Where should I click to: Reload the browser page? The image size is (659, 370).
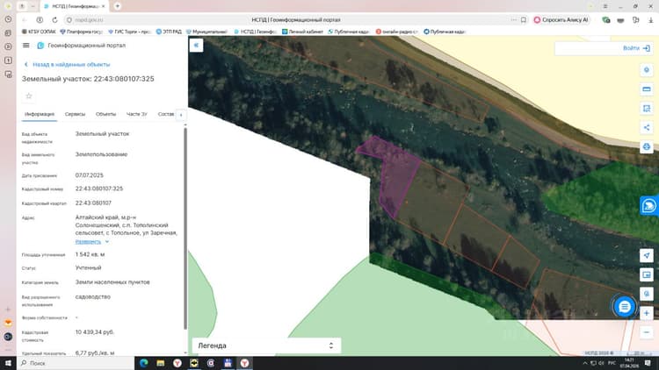tap(54, 19)
